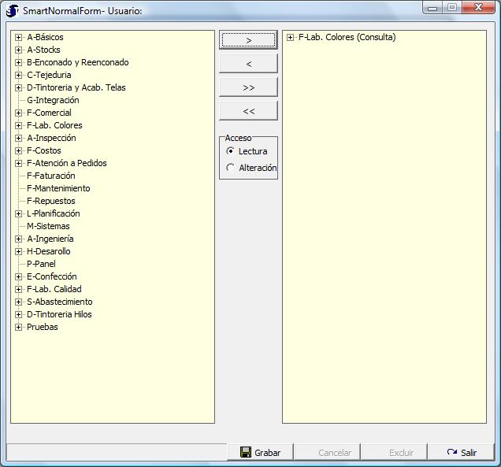Screen dimensions: 501x467
Task: Expand the A-Básicos tree node
Action: click(x=18, y=37)
